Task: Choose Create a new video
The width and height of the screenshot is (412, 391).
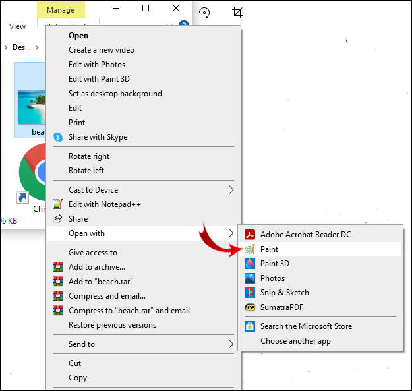Action: (143, 50)
